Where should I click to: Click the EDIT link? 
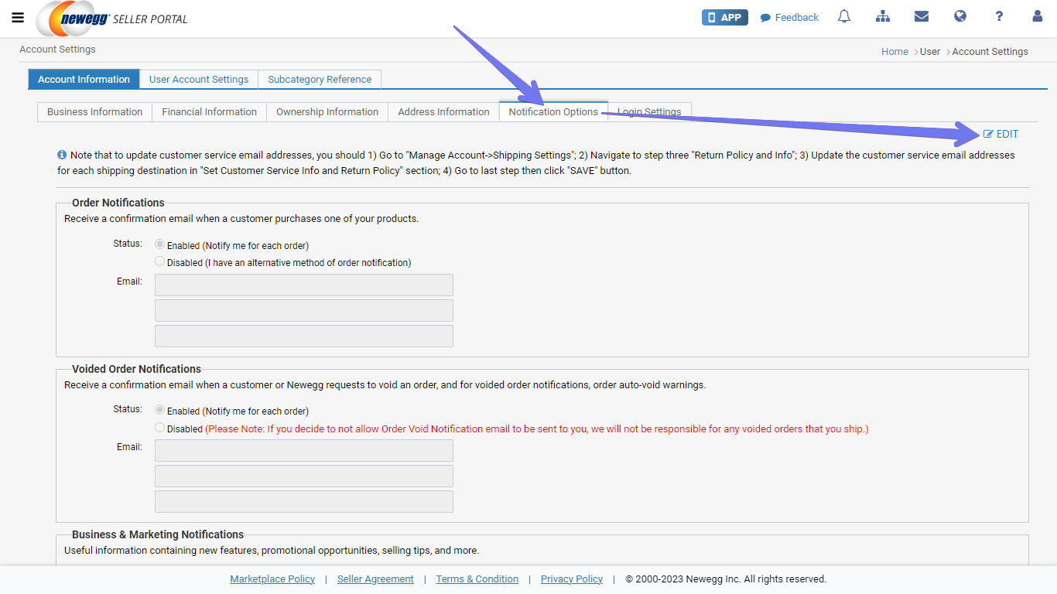1001,134
